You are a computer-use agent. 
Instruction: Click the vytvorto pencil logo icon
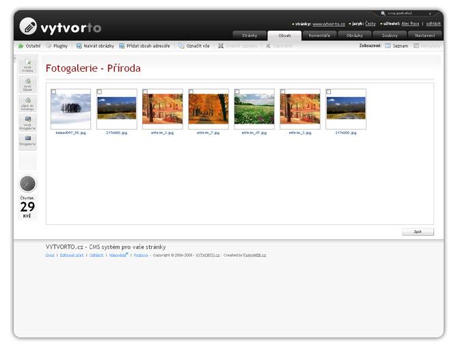(28, 26)
